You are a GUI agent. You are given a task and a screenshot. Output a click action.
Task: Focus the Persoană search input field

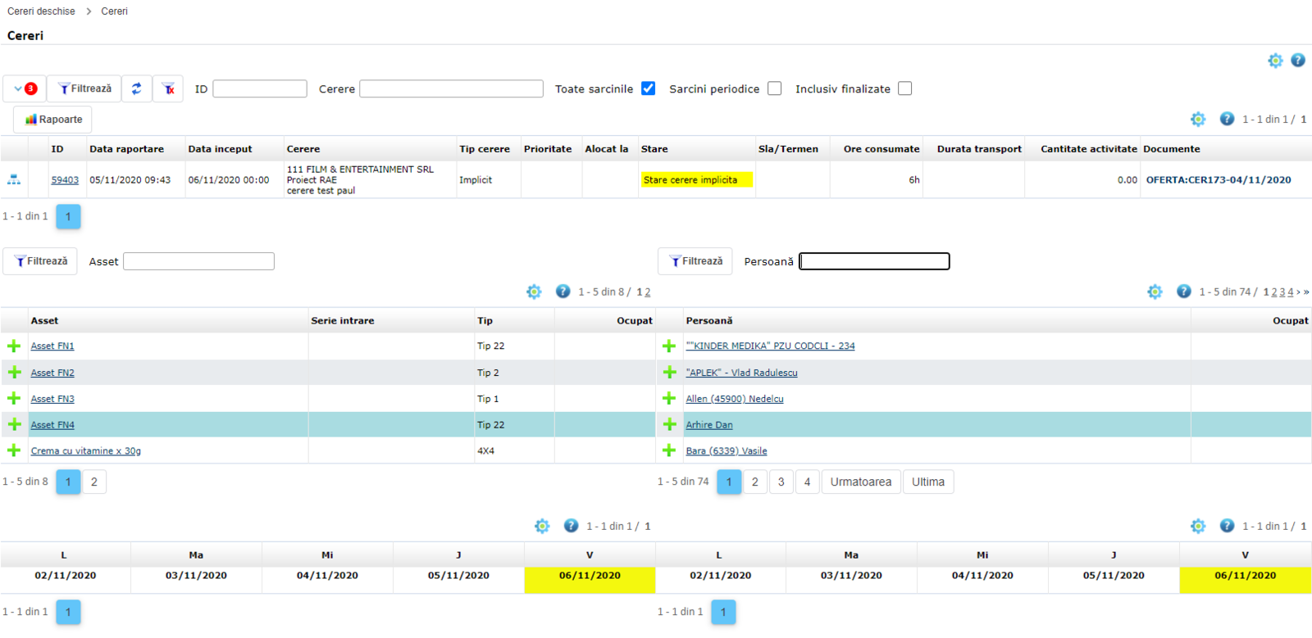[874, 261]
